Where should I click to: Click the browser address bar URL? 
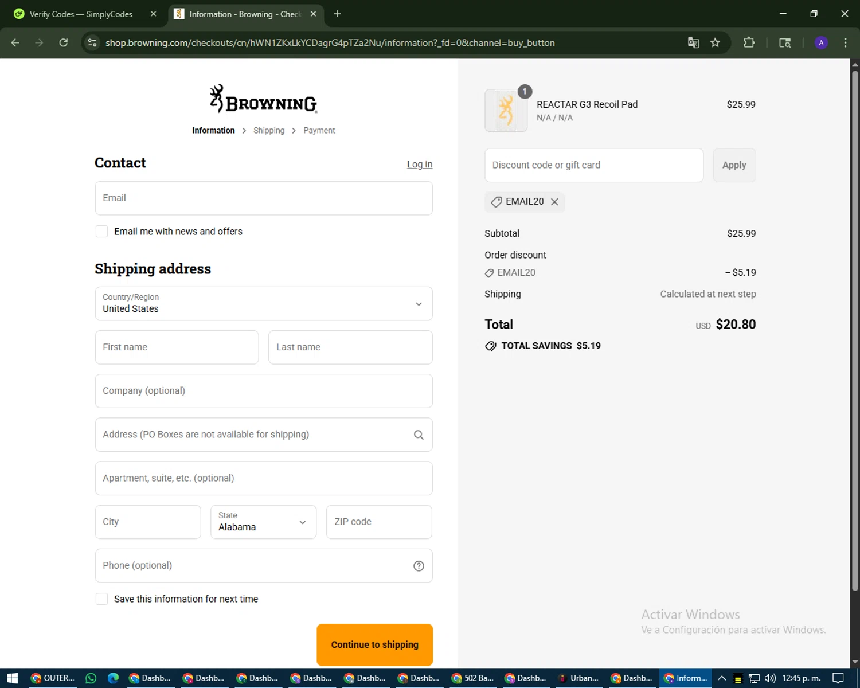pyautogui.click(x=330, y=43)
